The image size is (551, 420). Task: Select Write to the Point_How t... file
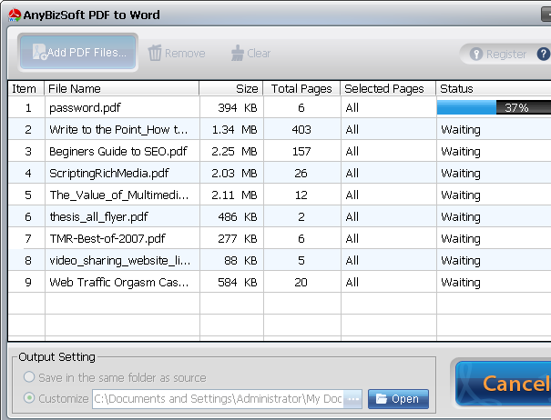click(118, 129)
